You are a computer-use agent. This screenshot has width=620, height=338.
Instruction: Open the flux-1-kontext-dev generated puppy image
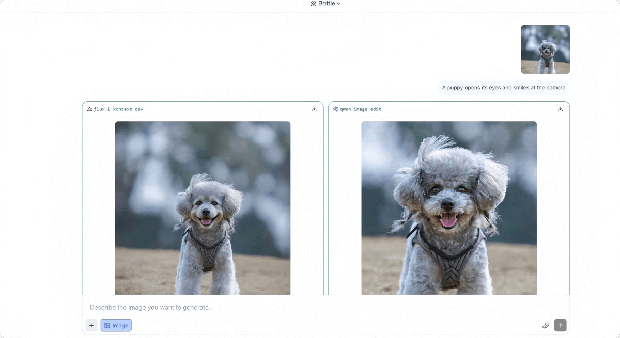point(203,207)
